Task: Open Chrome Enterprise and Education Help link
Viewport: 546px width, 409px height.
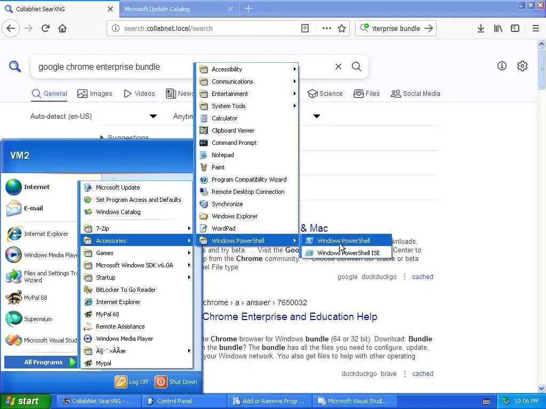Action: pos(290,316)
